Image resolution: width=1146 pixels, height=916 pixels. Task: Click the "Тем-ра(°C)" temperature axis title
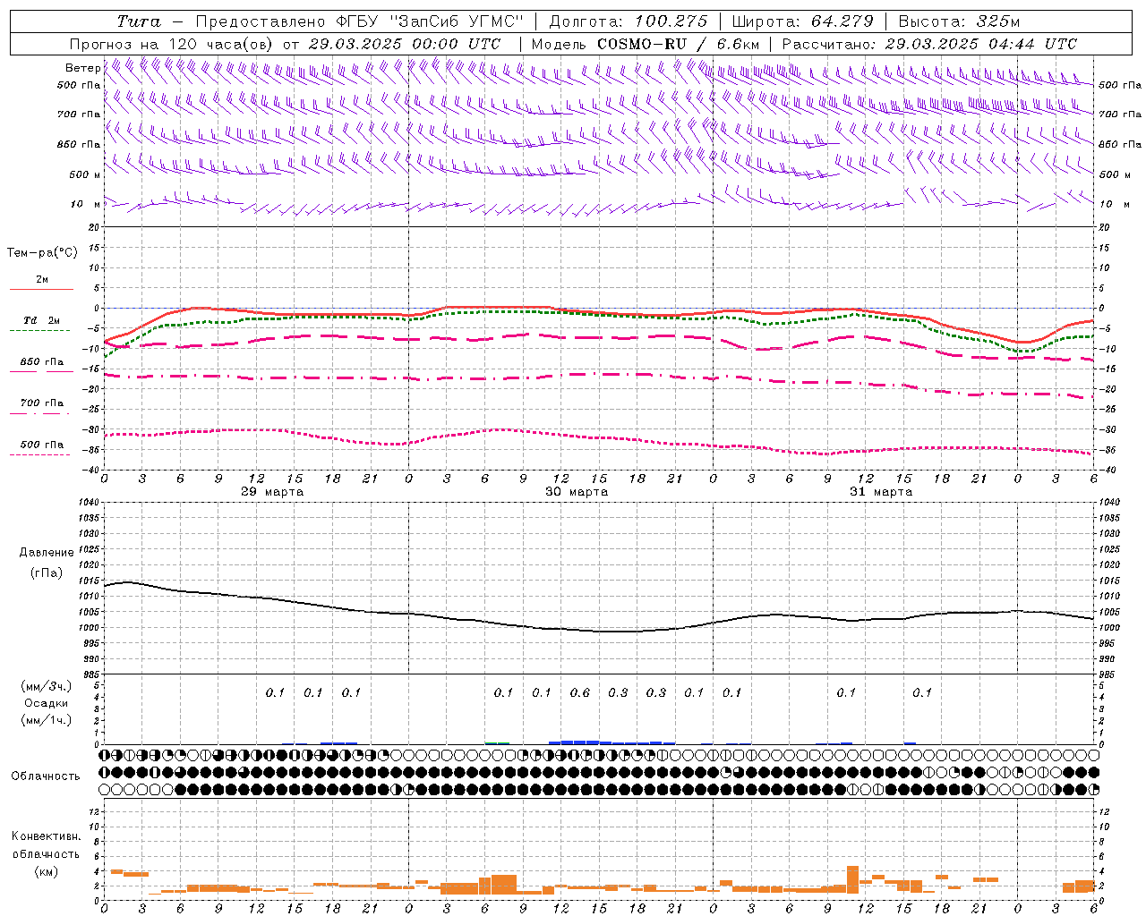(x=42, y=253)
